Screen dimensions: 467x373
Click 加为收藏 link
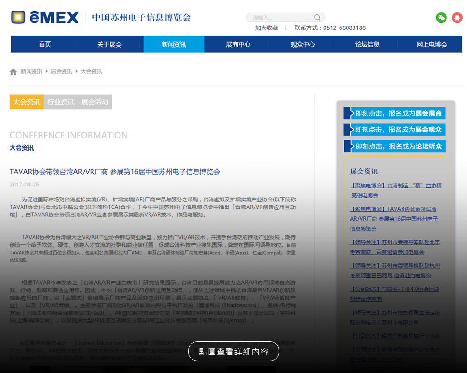[266, 28]
